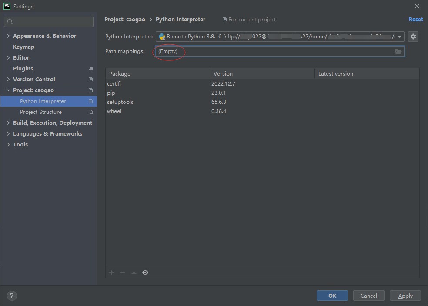This screenshot has width=428, height=306.
Task: Open the Plugins settings page
Action: tap(23, 68)
